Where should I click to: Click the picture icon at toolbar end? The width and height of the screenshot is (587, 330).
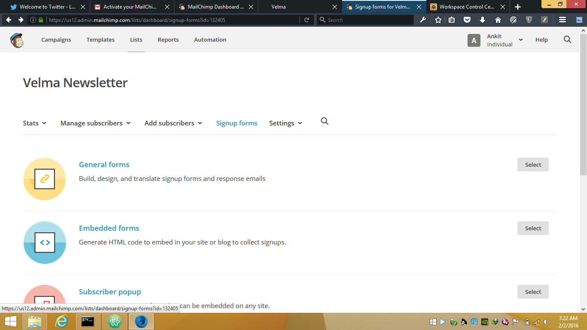tap(578, 20)
